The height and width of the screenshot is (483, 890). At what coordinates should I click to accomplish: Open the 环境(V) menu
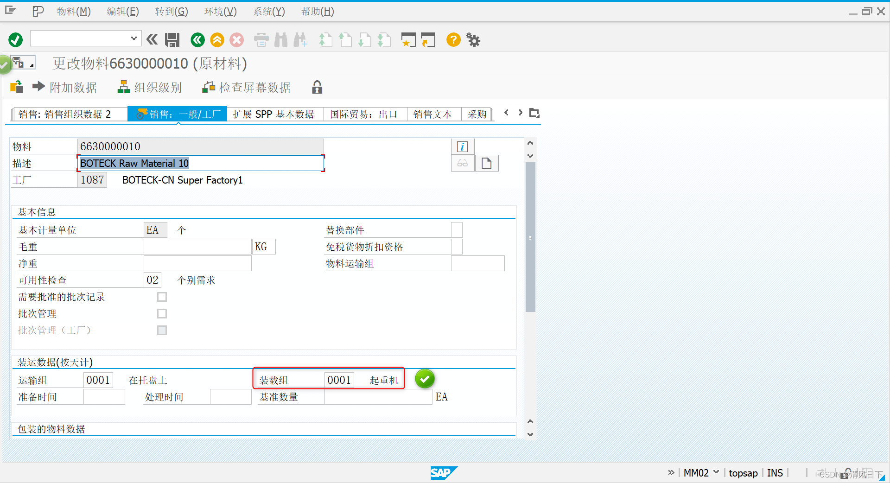click(221, 11)
